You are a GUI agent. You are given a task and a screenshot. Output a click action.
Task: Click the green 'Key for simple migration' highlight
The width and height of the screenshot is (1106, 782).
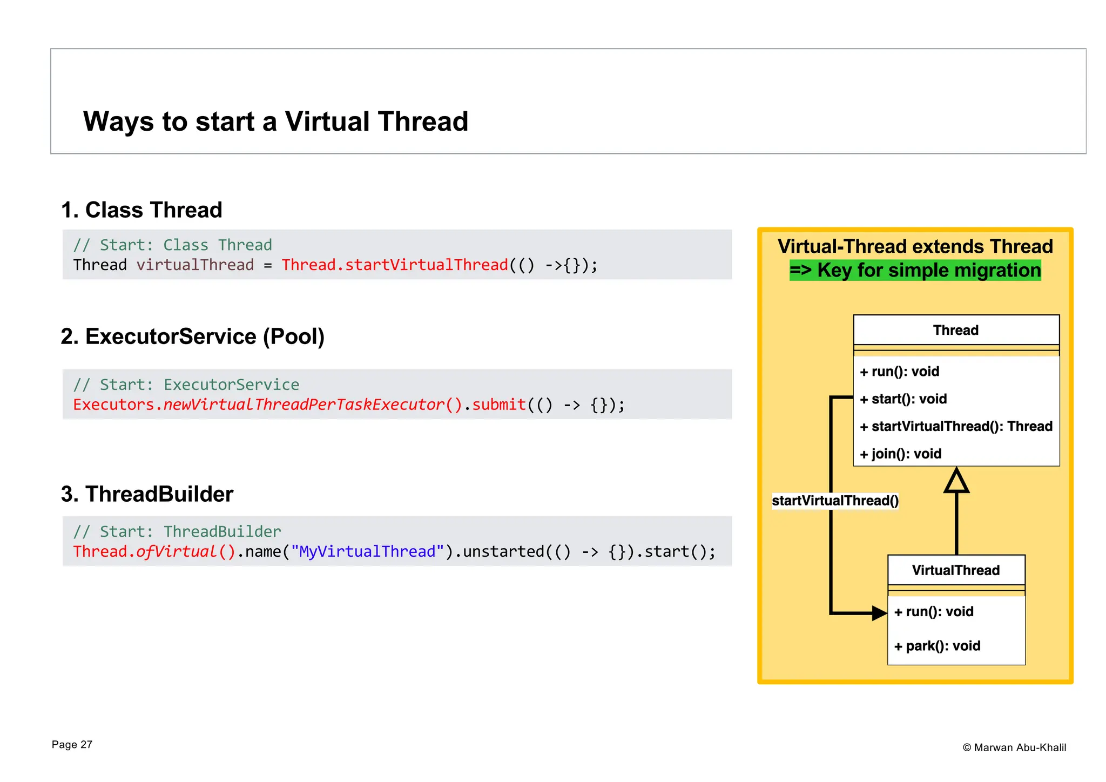[x=915, y=270]
